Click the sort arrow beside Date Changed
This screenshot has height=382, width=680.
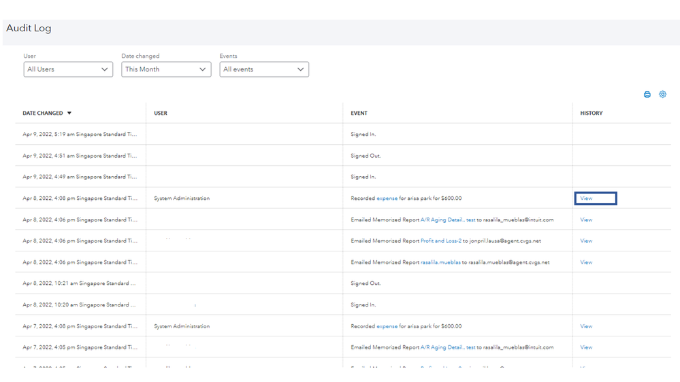click(69, 114)
